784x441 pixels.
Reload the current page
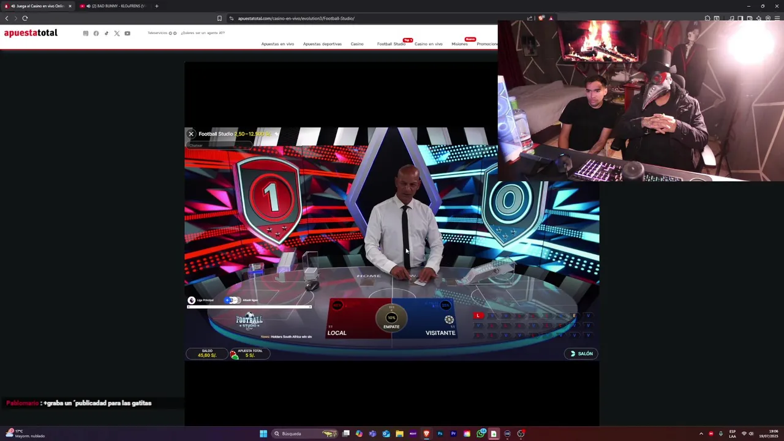pos(25,18)
